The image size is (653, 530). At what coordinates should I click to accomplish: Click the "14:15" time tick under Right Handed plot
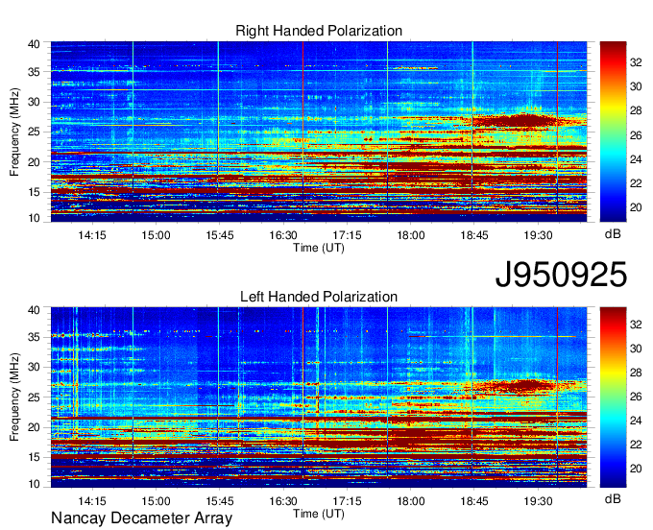[x=92, y=235]
